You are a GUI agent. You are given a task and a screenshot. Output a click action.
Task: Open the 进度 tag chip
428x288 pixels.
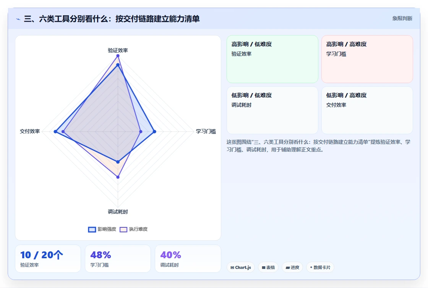292,267
